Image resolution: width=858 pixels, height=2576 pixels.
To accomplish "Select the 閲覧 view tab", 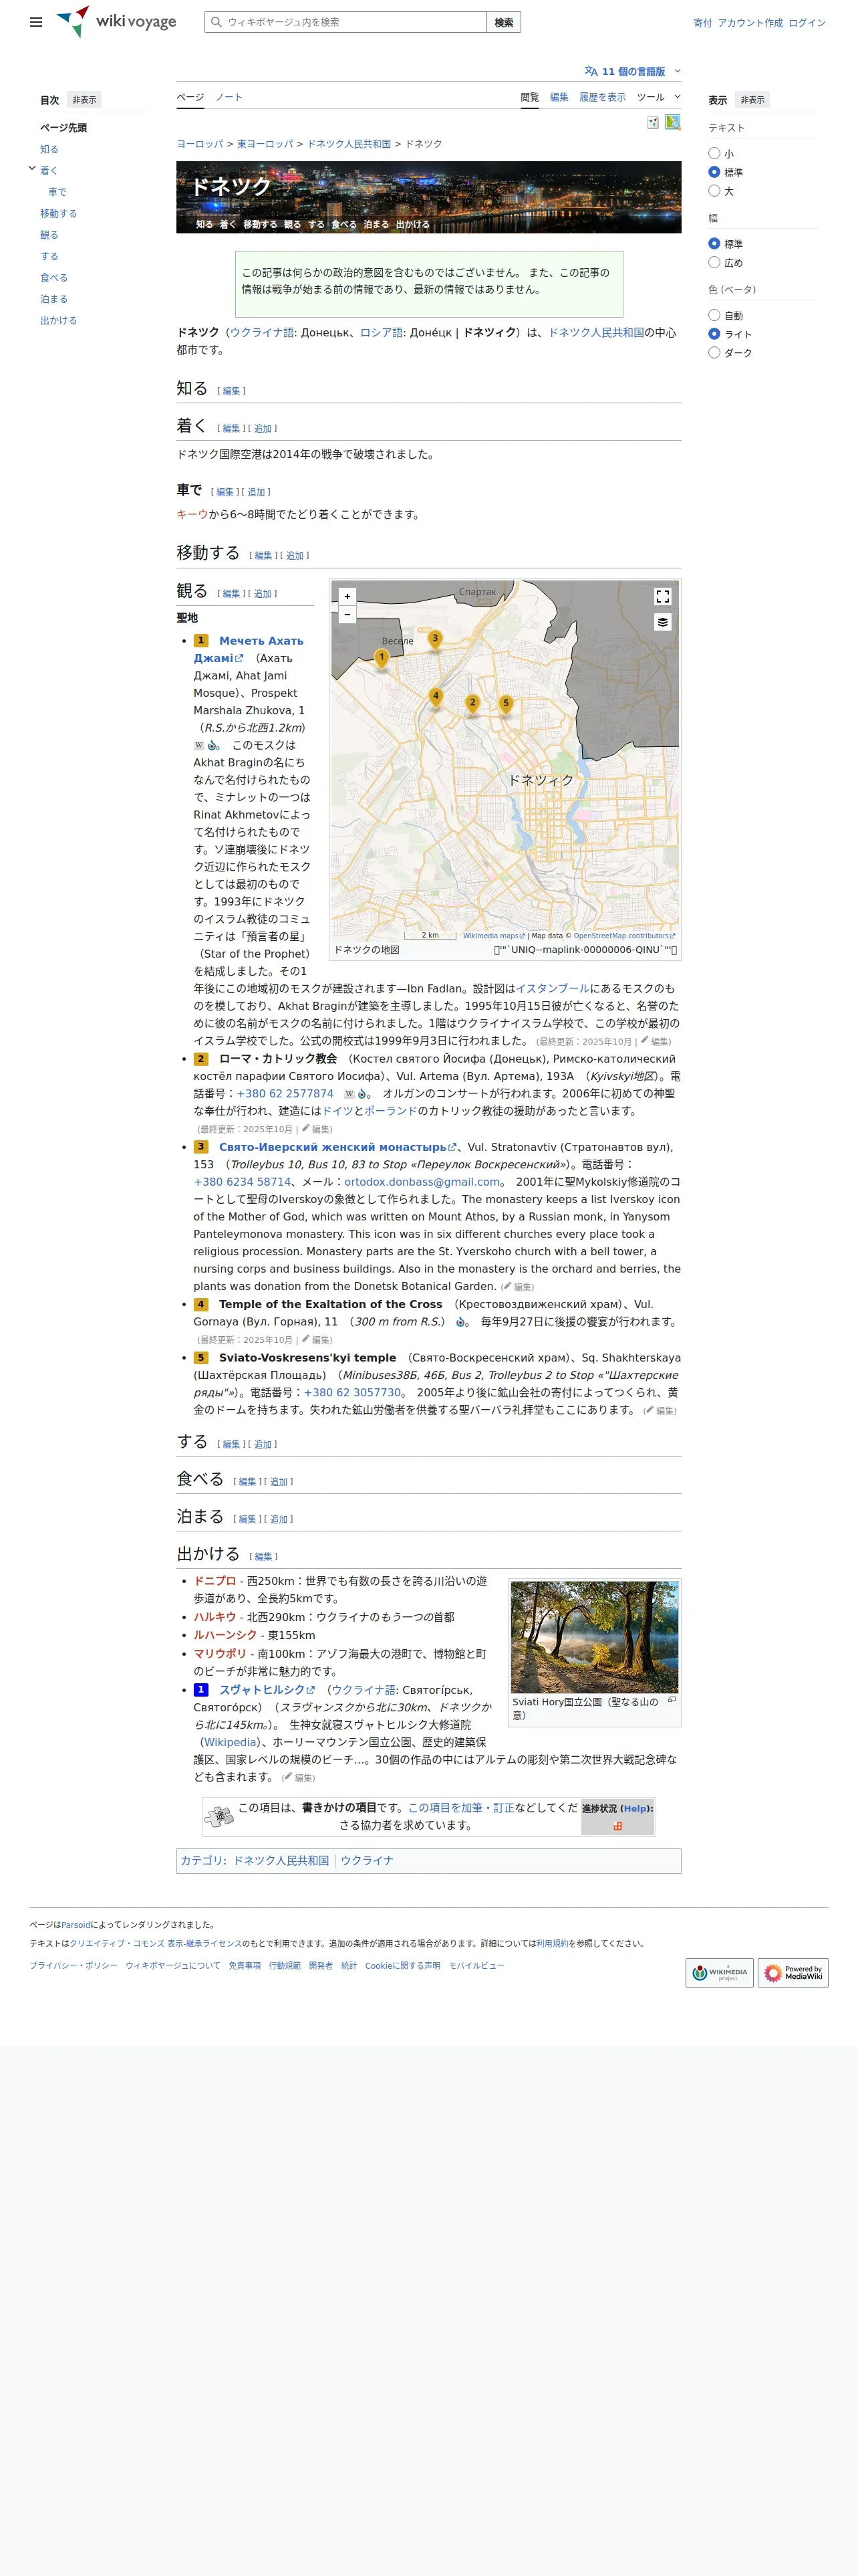I will 529,97.
